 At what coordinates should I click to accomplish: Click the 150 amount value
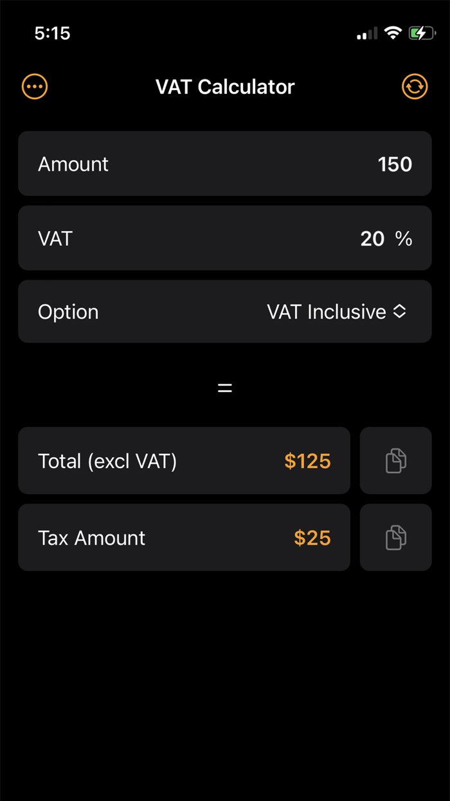[x=395, y=164]
